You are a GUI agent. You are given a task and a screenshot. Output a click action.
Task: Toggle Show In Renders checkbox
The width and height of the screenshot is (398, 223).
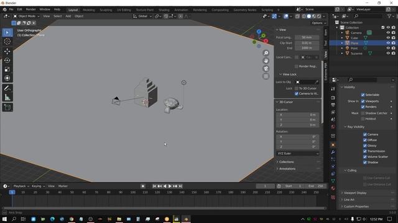(x=363, y=107)
